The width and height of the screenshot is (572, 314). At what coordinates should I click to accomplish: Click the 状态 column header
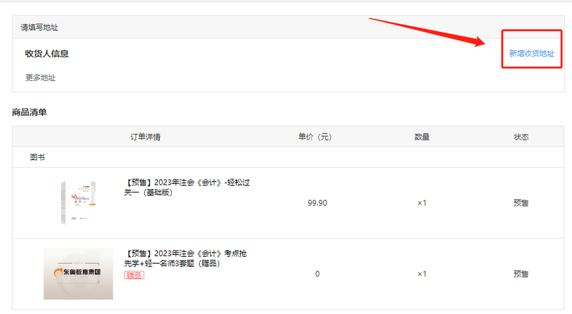[x=521, y=137]
